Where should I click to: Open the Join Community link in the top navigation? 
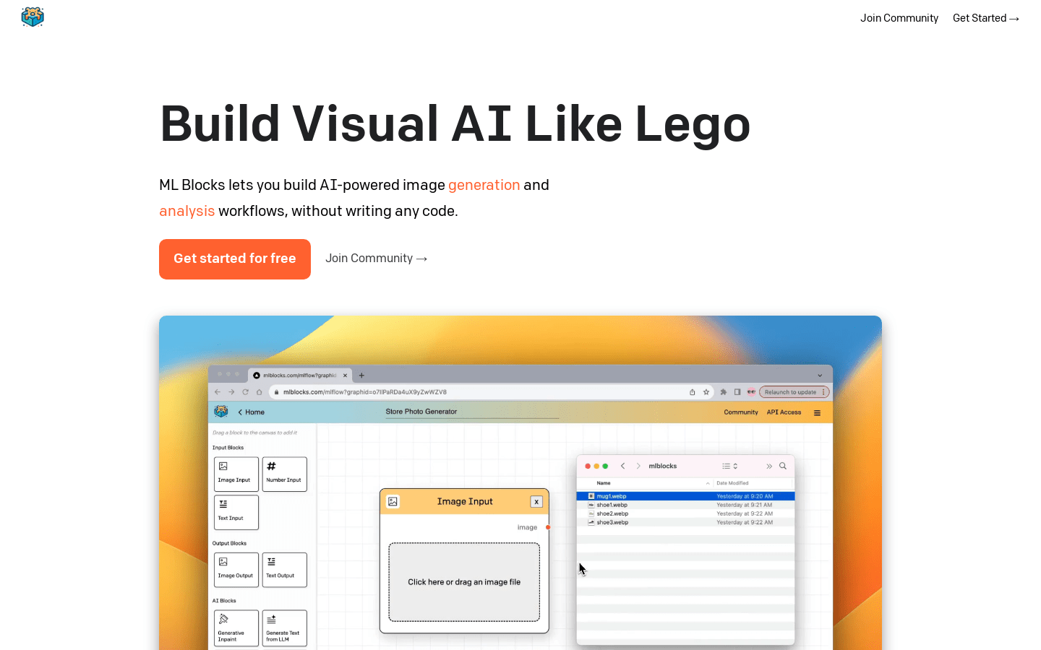pyautogui.click(x=899, y=18)
